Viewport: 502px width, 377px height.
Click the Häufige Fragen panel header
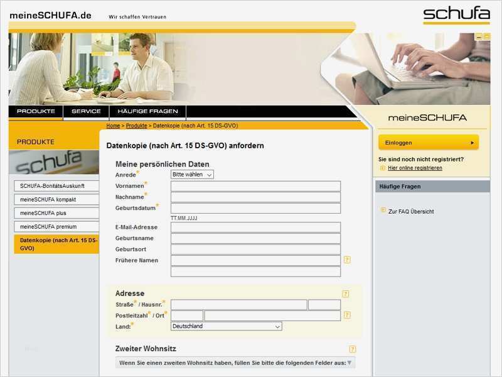pos(432,187)
